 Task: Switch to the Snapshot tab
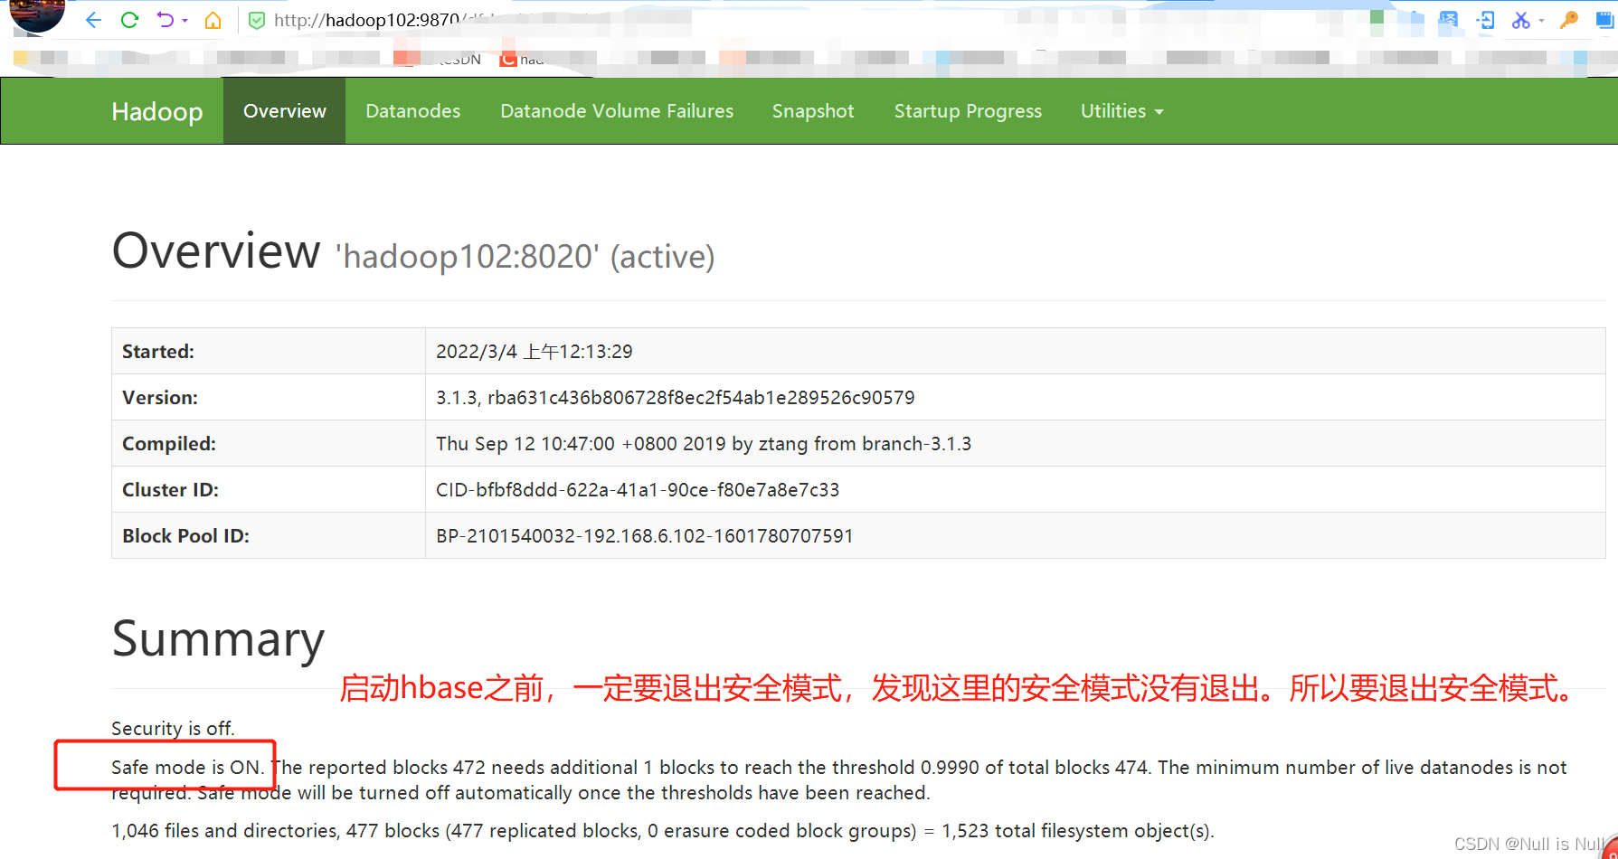(813, 111)
